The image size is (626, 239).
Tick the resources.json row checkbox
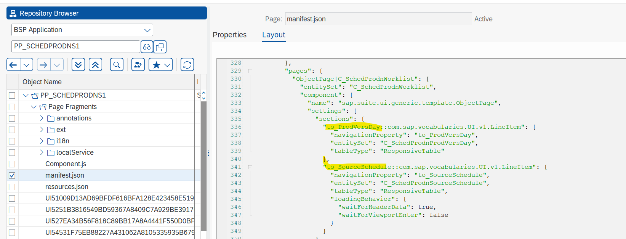pos(12,187)
